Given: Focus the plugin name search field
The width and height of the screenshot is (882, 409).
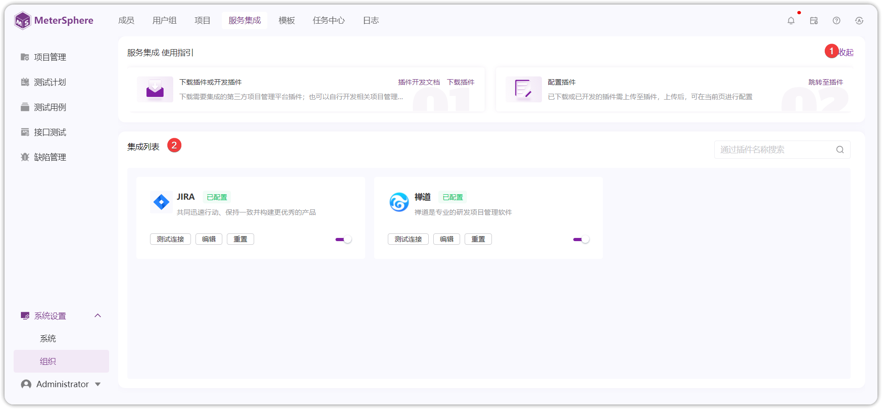Looking at the screenshot, I should pyautogui.click(x=782, y=150).
